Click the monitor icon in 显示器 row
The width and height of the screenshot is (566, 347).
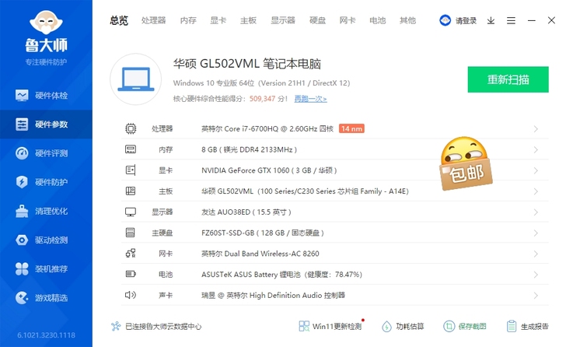point(131,212)
